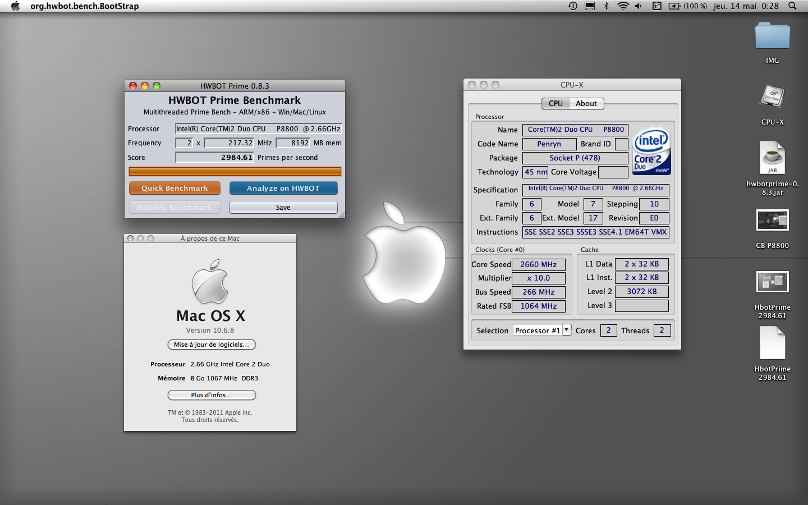Click the Version 10.6.8 text
Viewport: 808px width, 505px height.
coord(210,330)
